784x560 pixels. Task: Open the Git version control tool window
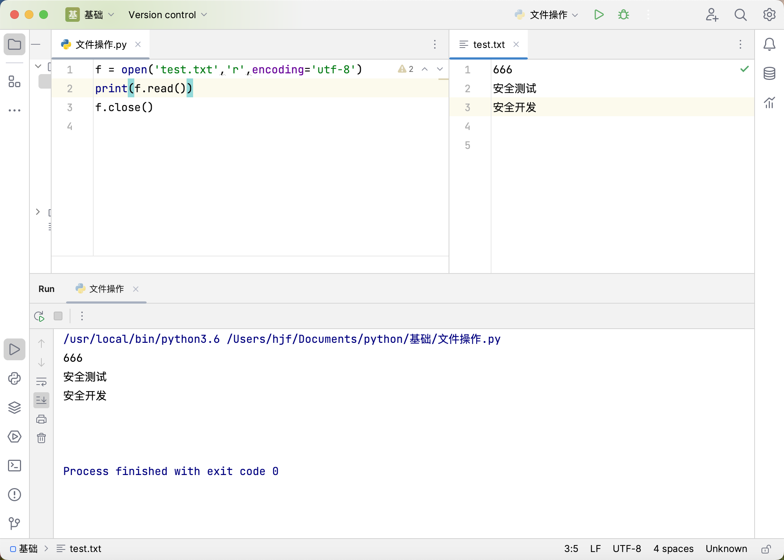click(15, 523)
